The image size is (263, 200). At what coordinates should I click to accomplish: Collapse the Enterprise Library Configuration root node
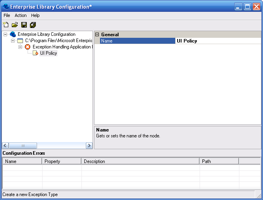tap(6, 34)
